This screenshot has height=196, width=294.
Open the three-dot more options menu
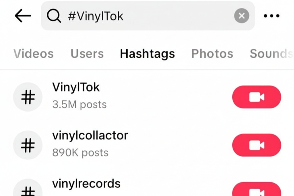(x=271, y=16)
